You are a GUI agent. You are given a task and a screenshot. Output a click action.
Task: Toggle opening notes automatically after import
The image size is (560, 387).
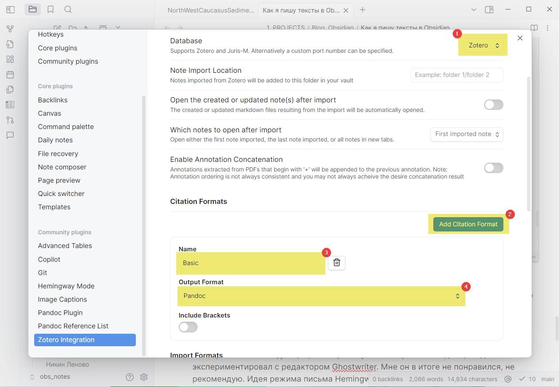point(493,104)
